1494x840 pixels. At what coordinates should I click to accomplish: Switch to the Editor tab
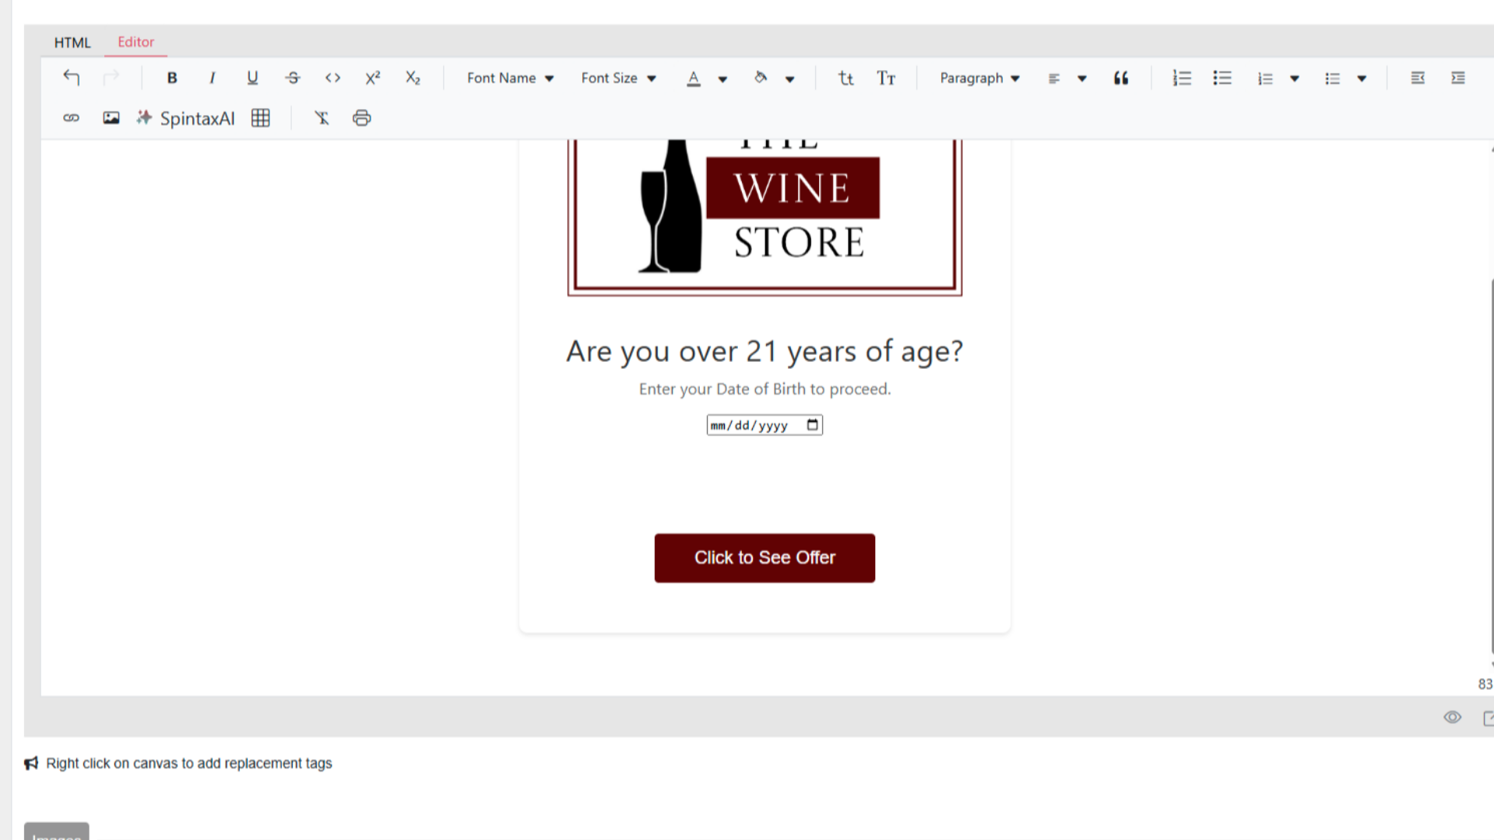(135, 42)
